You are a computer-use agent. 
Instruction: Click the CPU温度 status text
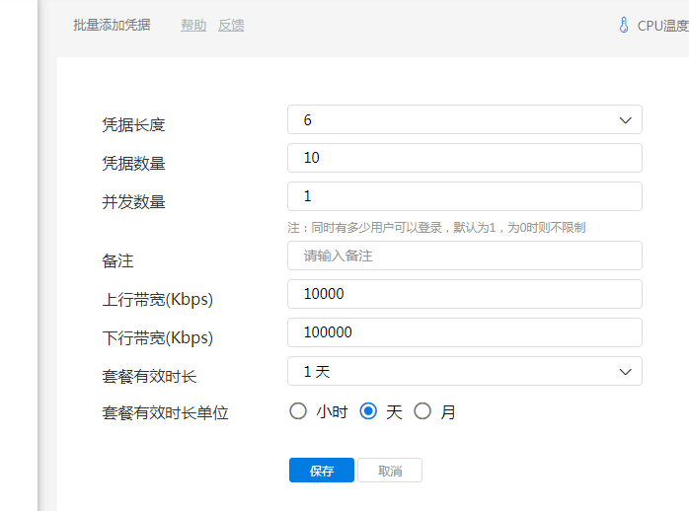[x=662, y=26]
